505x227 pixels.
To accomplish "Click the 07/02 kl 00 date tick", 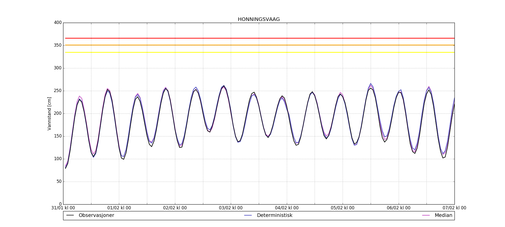I will pos(454,208).
